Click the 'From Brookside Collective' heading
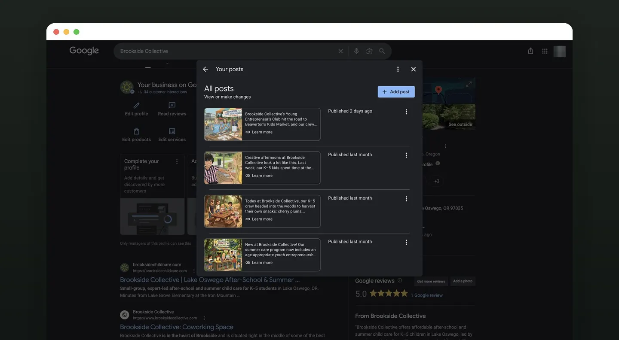This screenshot has height=340, width=619. click(390, 316)
